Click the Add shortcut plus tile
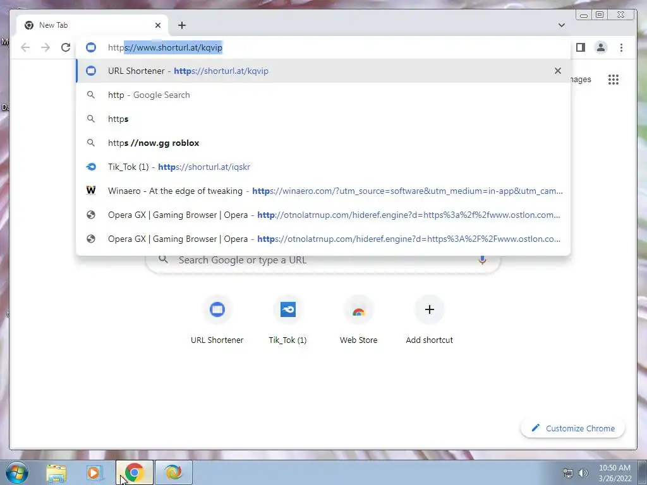 tap(429, 320)
